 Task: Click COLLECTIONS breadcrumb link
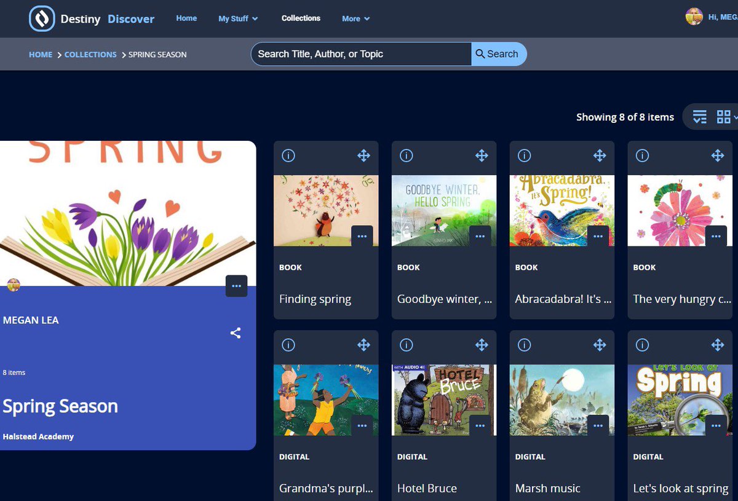(90, 54)
